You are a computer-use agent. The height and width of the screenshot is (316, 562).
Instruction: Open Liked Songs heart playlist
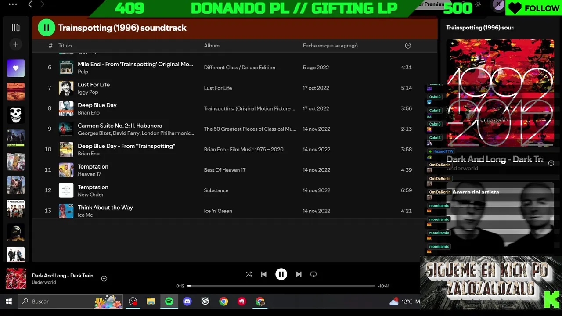click(x=16, y=68)
